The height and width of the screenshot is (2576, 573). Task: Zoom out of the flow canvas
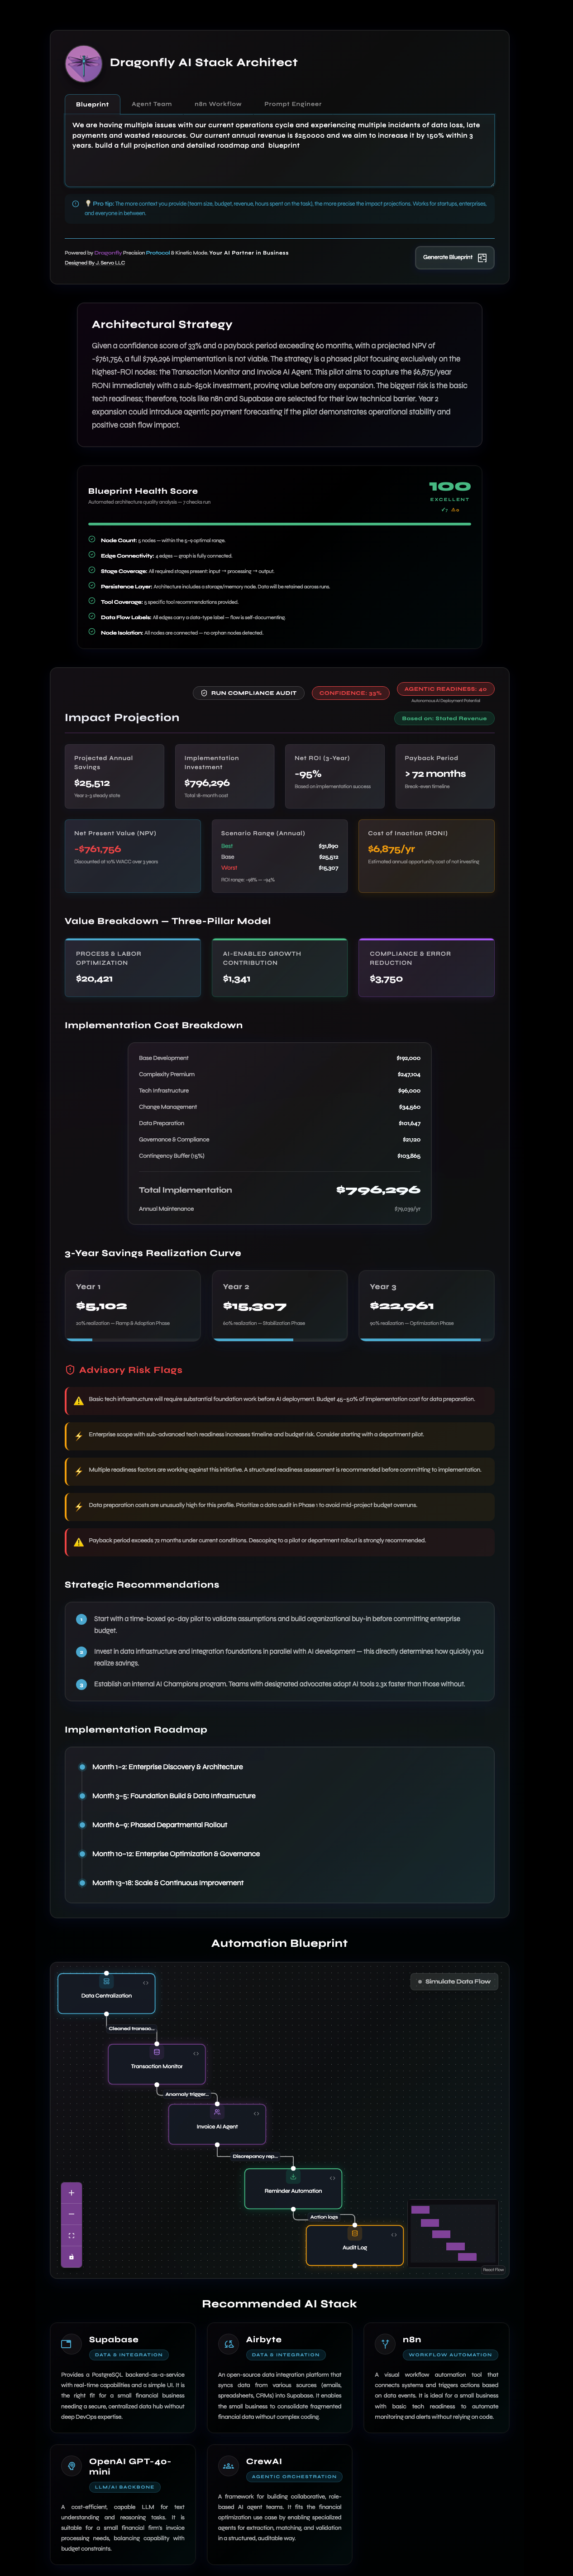click(x=71, y=2214)
